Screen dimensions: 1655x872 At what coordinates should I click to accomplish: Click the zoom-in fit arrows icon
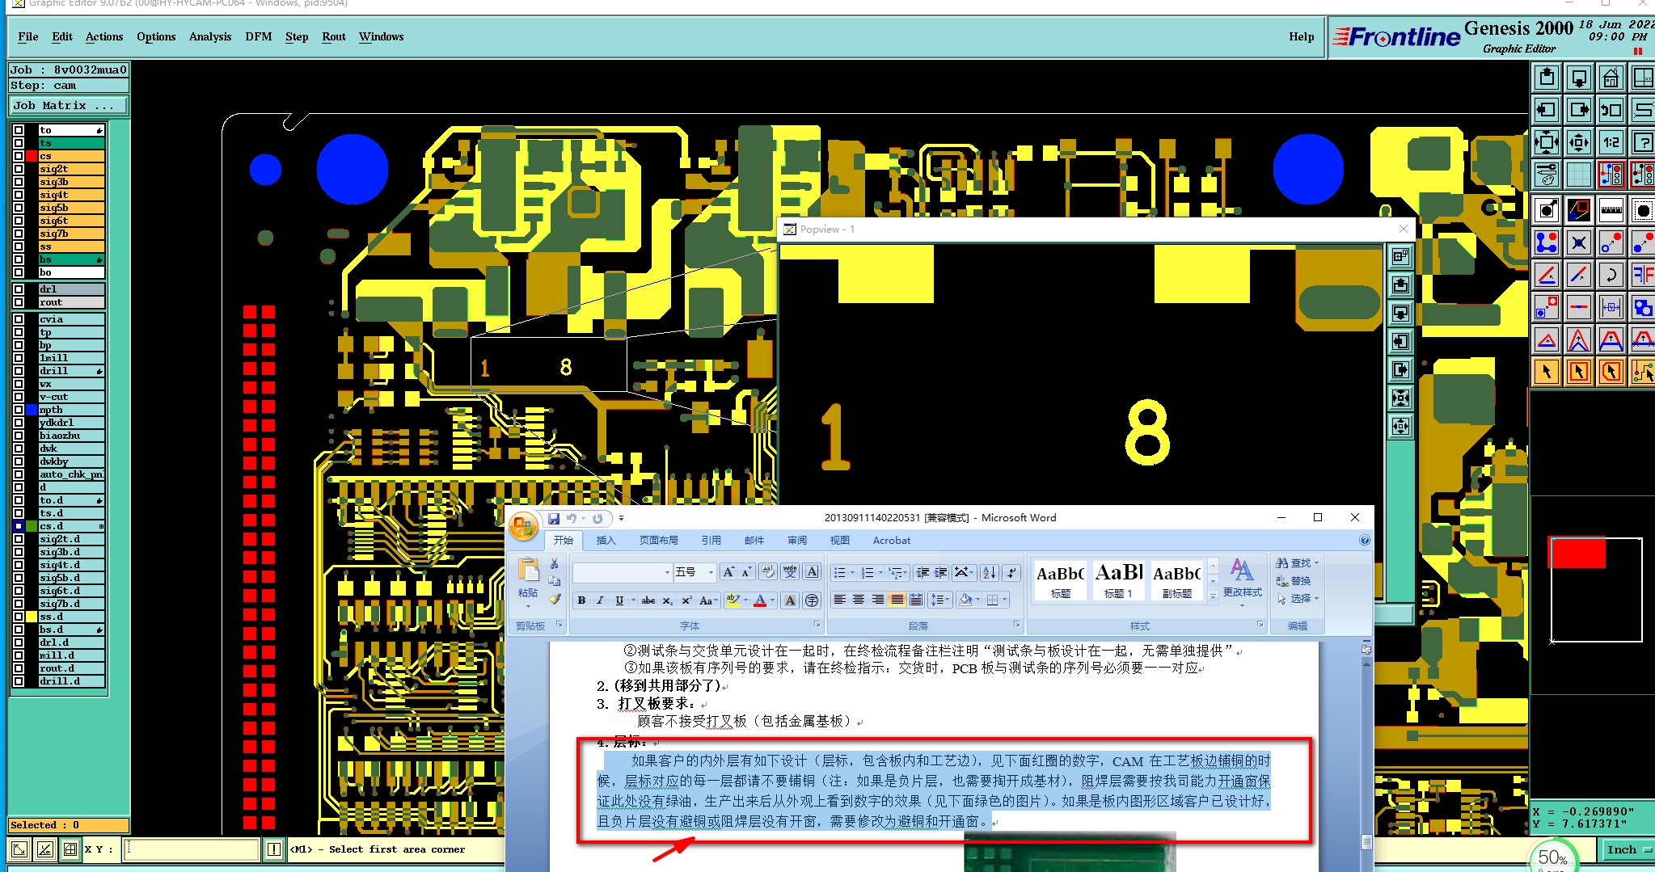pos(1546,142)
